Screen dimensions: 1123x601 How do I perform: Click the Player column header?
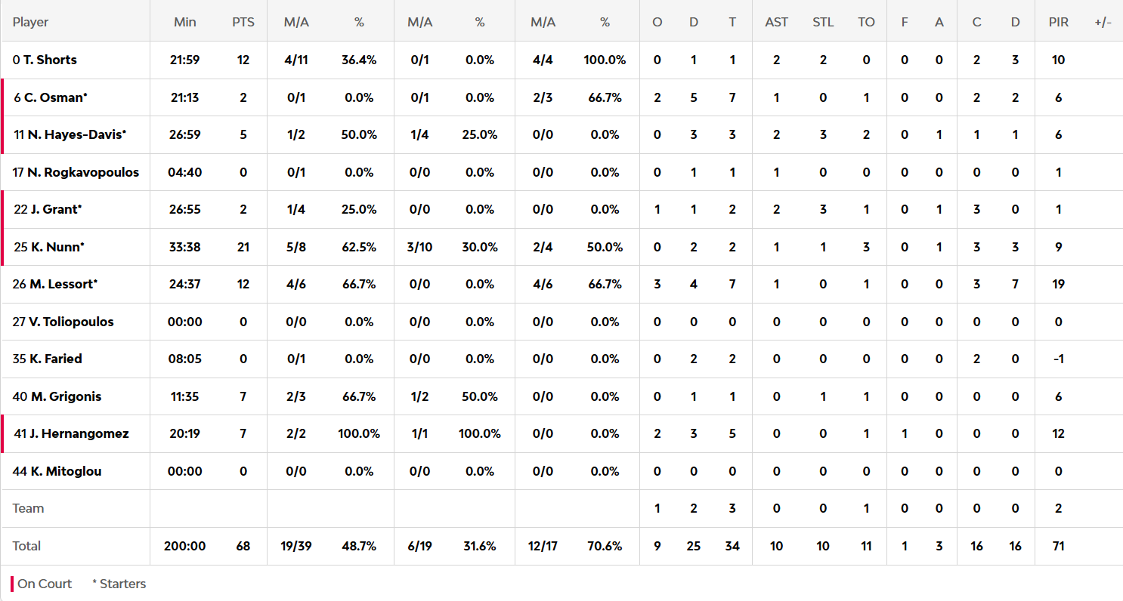30,22
